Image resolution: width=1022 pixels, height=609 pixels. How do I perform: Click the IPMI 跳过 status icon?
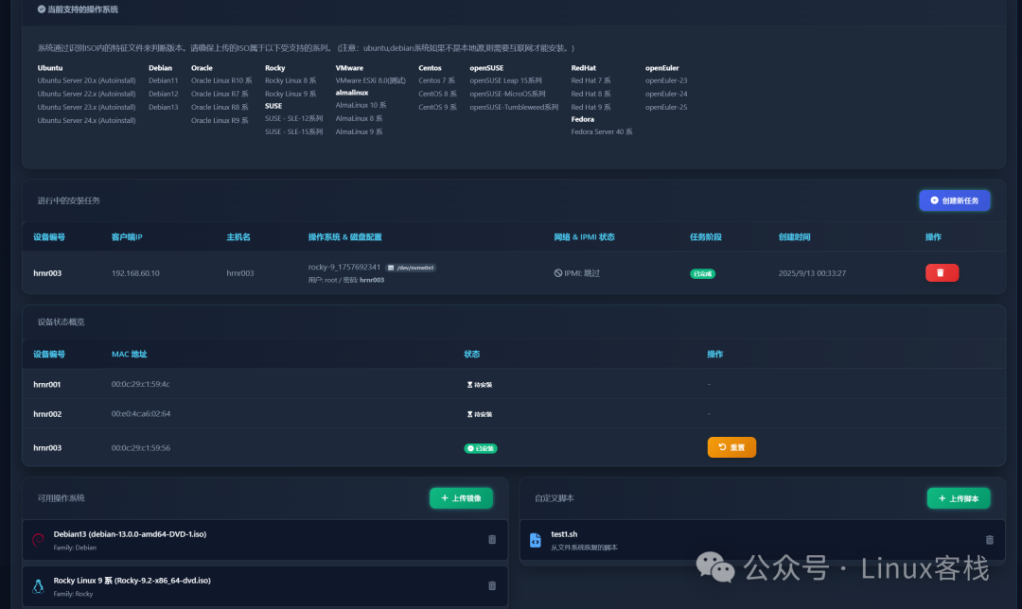558,273
